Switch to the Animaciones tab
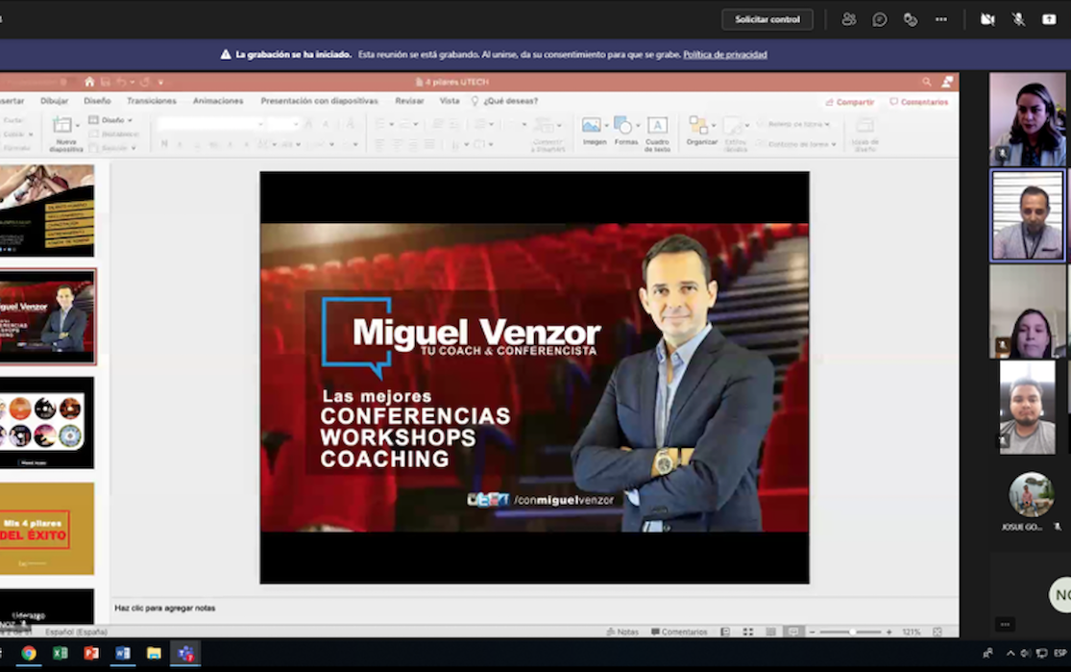This screenshot has width=1071, height=672. [218, 101]
